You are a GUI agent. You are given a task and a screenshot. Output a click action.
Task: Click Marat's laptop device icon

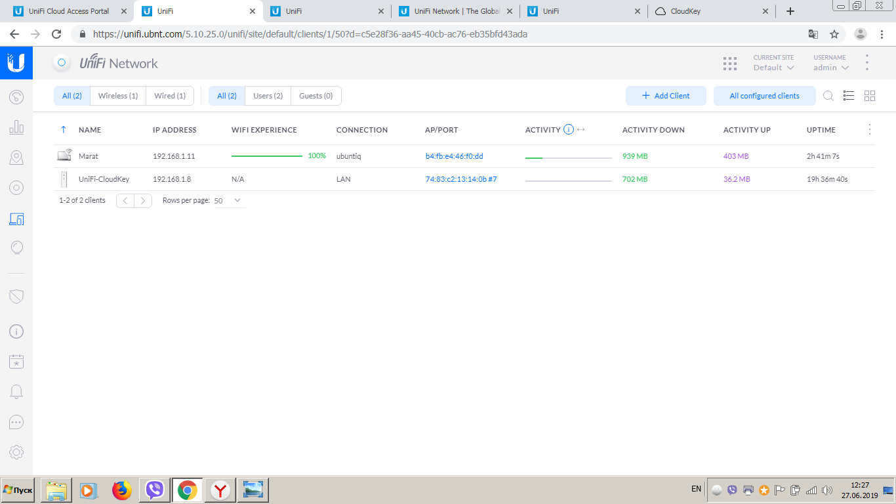(64, 156)
